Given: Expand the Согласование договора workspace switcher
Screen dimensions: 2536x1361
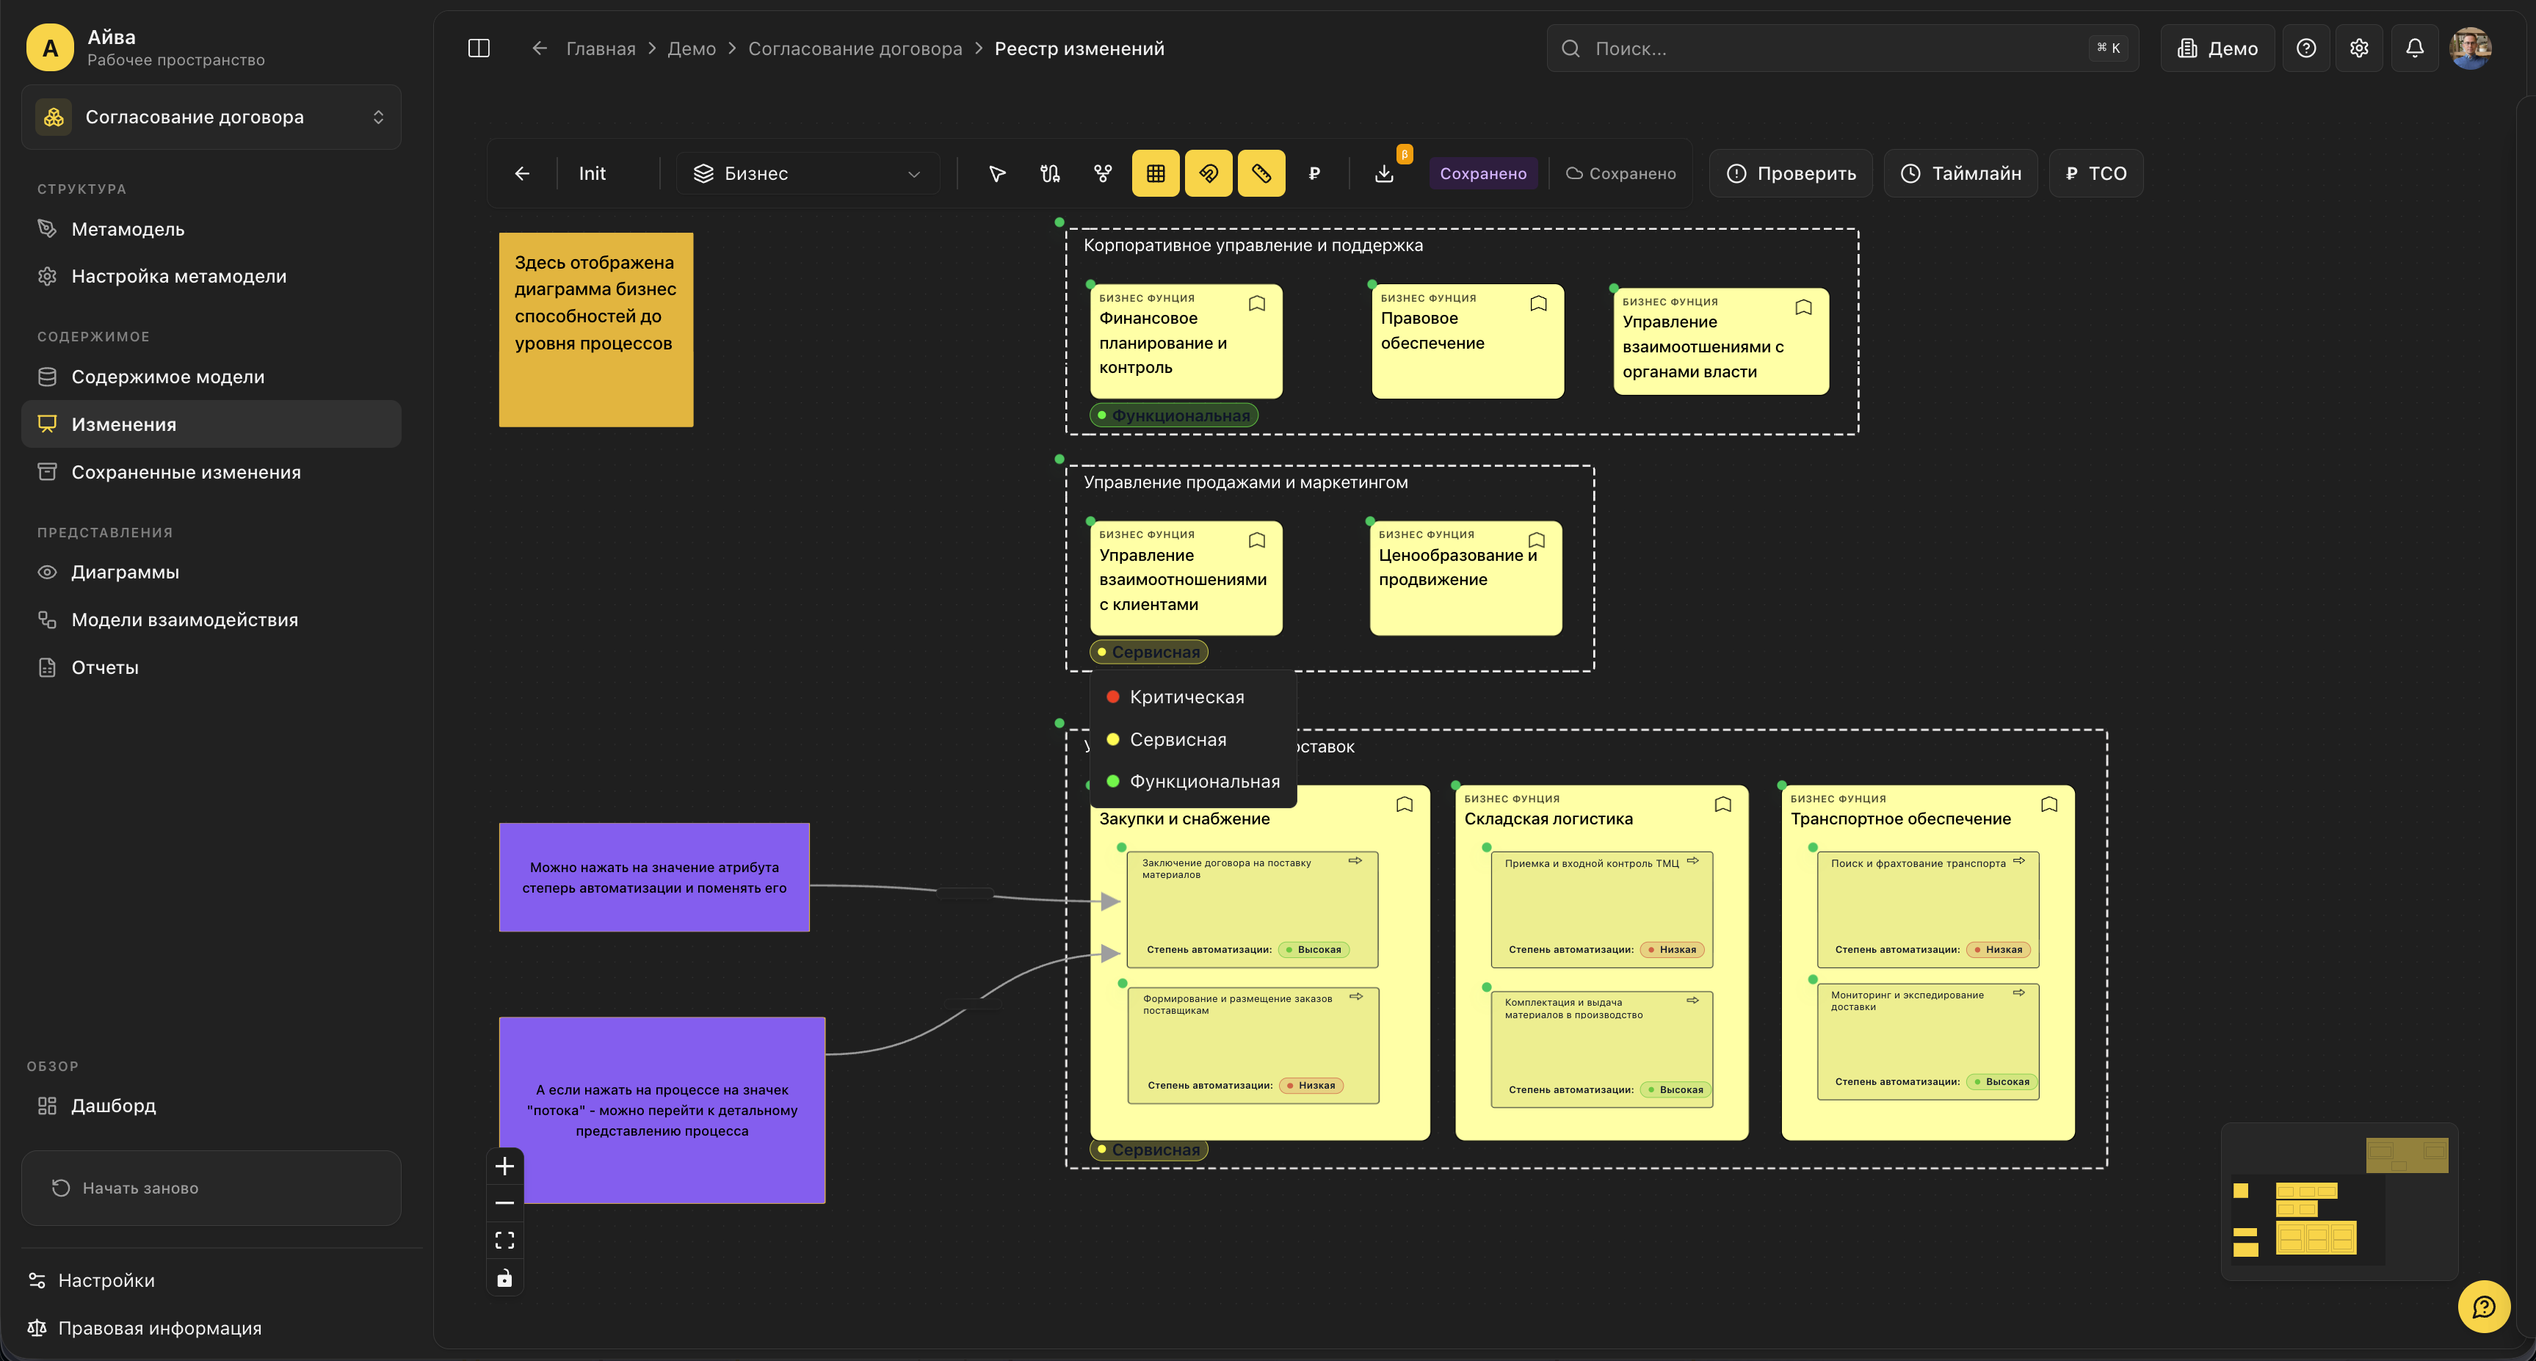Looking at the screenshot, I should pyautogui.click(x=211, y=117).
